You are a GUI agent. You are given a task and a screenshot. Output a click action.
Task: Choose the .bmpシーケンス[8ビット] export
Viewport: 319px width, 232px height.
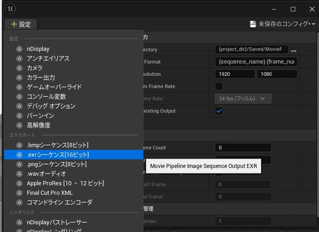point(74,145)
